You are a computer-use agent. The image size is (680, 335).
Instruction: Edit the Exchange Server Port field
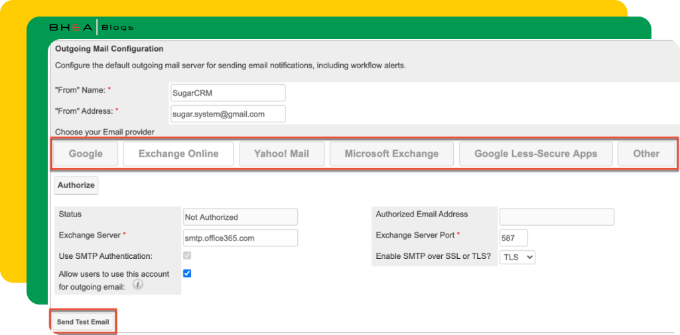513,238
